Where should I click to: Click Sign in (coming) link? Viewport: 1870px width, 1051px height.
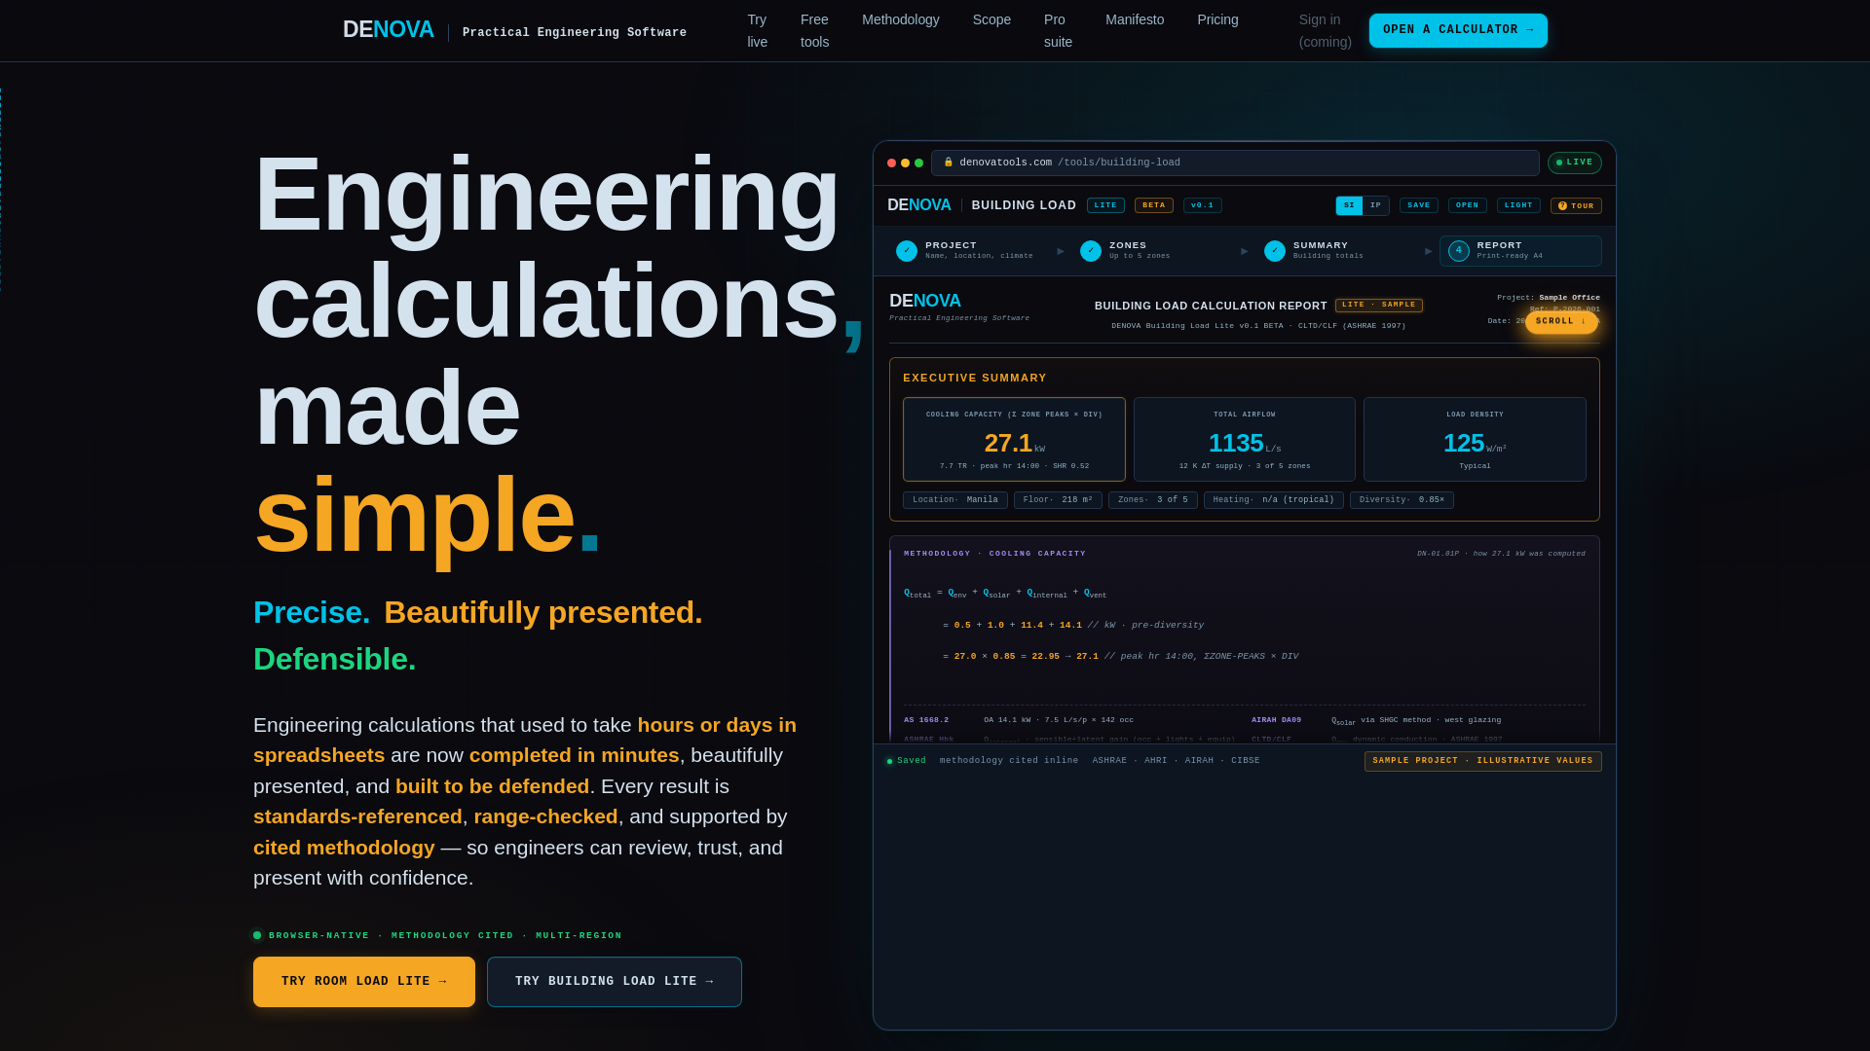(1325, 31)
